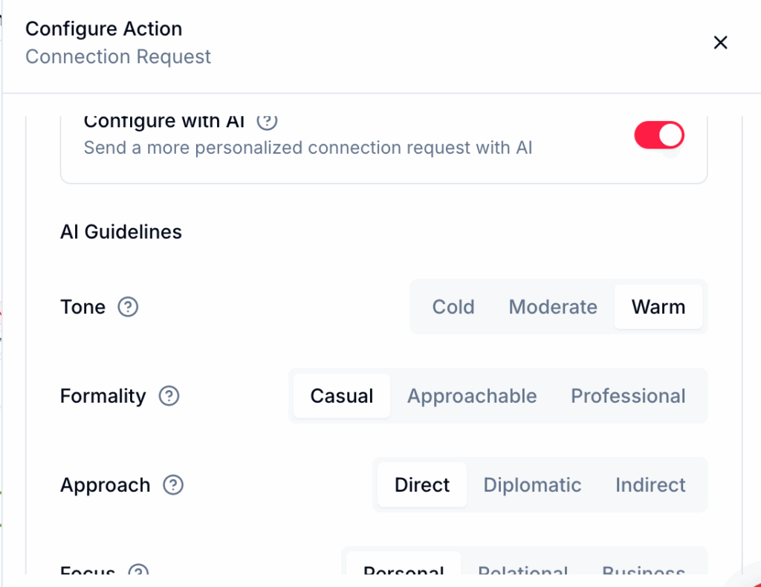Choose the Business focus

click(x=643, y=572)
